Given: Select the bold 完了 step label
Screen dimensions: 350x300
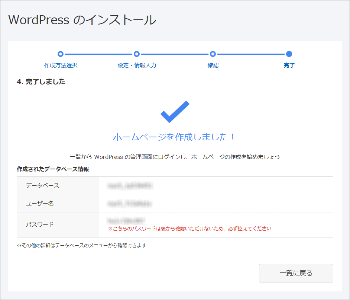Looking at the screenshot, I should (x=289, y=66).
